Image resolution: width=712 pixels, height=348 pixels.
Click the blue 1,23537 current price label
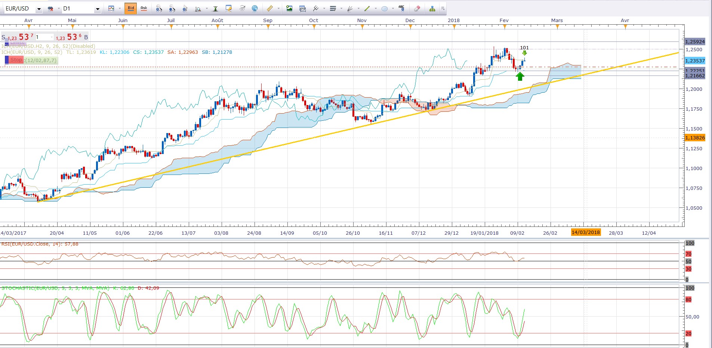point(695,61)
